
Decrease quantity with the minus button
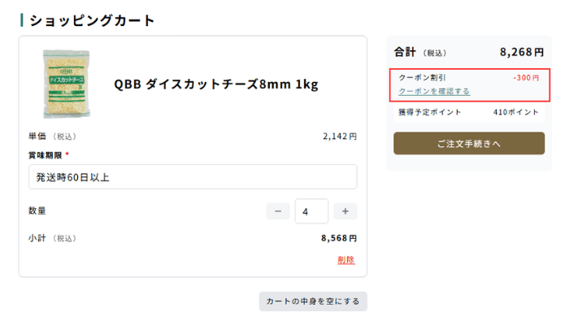(278, 211)
